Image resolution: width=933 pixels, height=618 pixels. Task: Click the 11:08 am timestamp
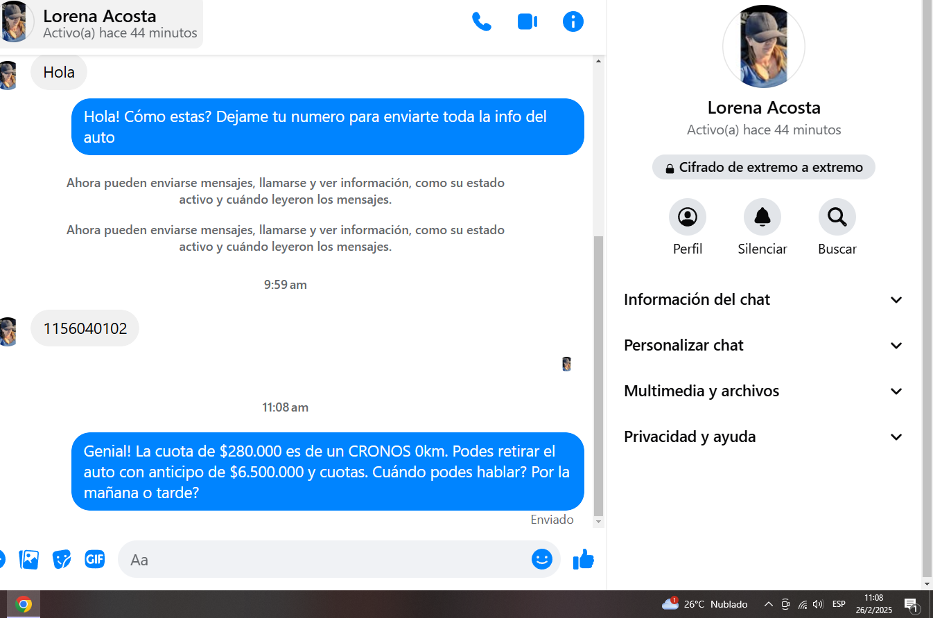(286, 407)
